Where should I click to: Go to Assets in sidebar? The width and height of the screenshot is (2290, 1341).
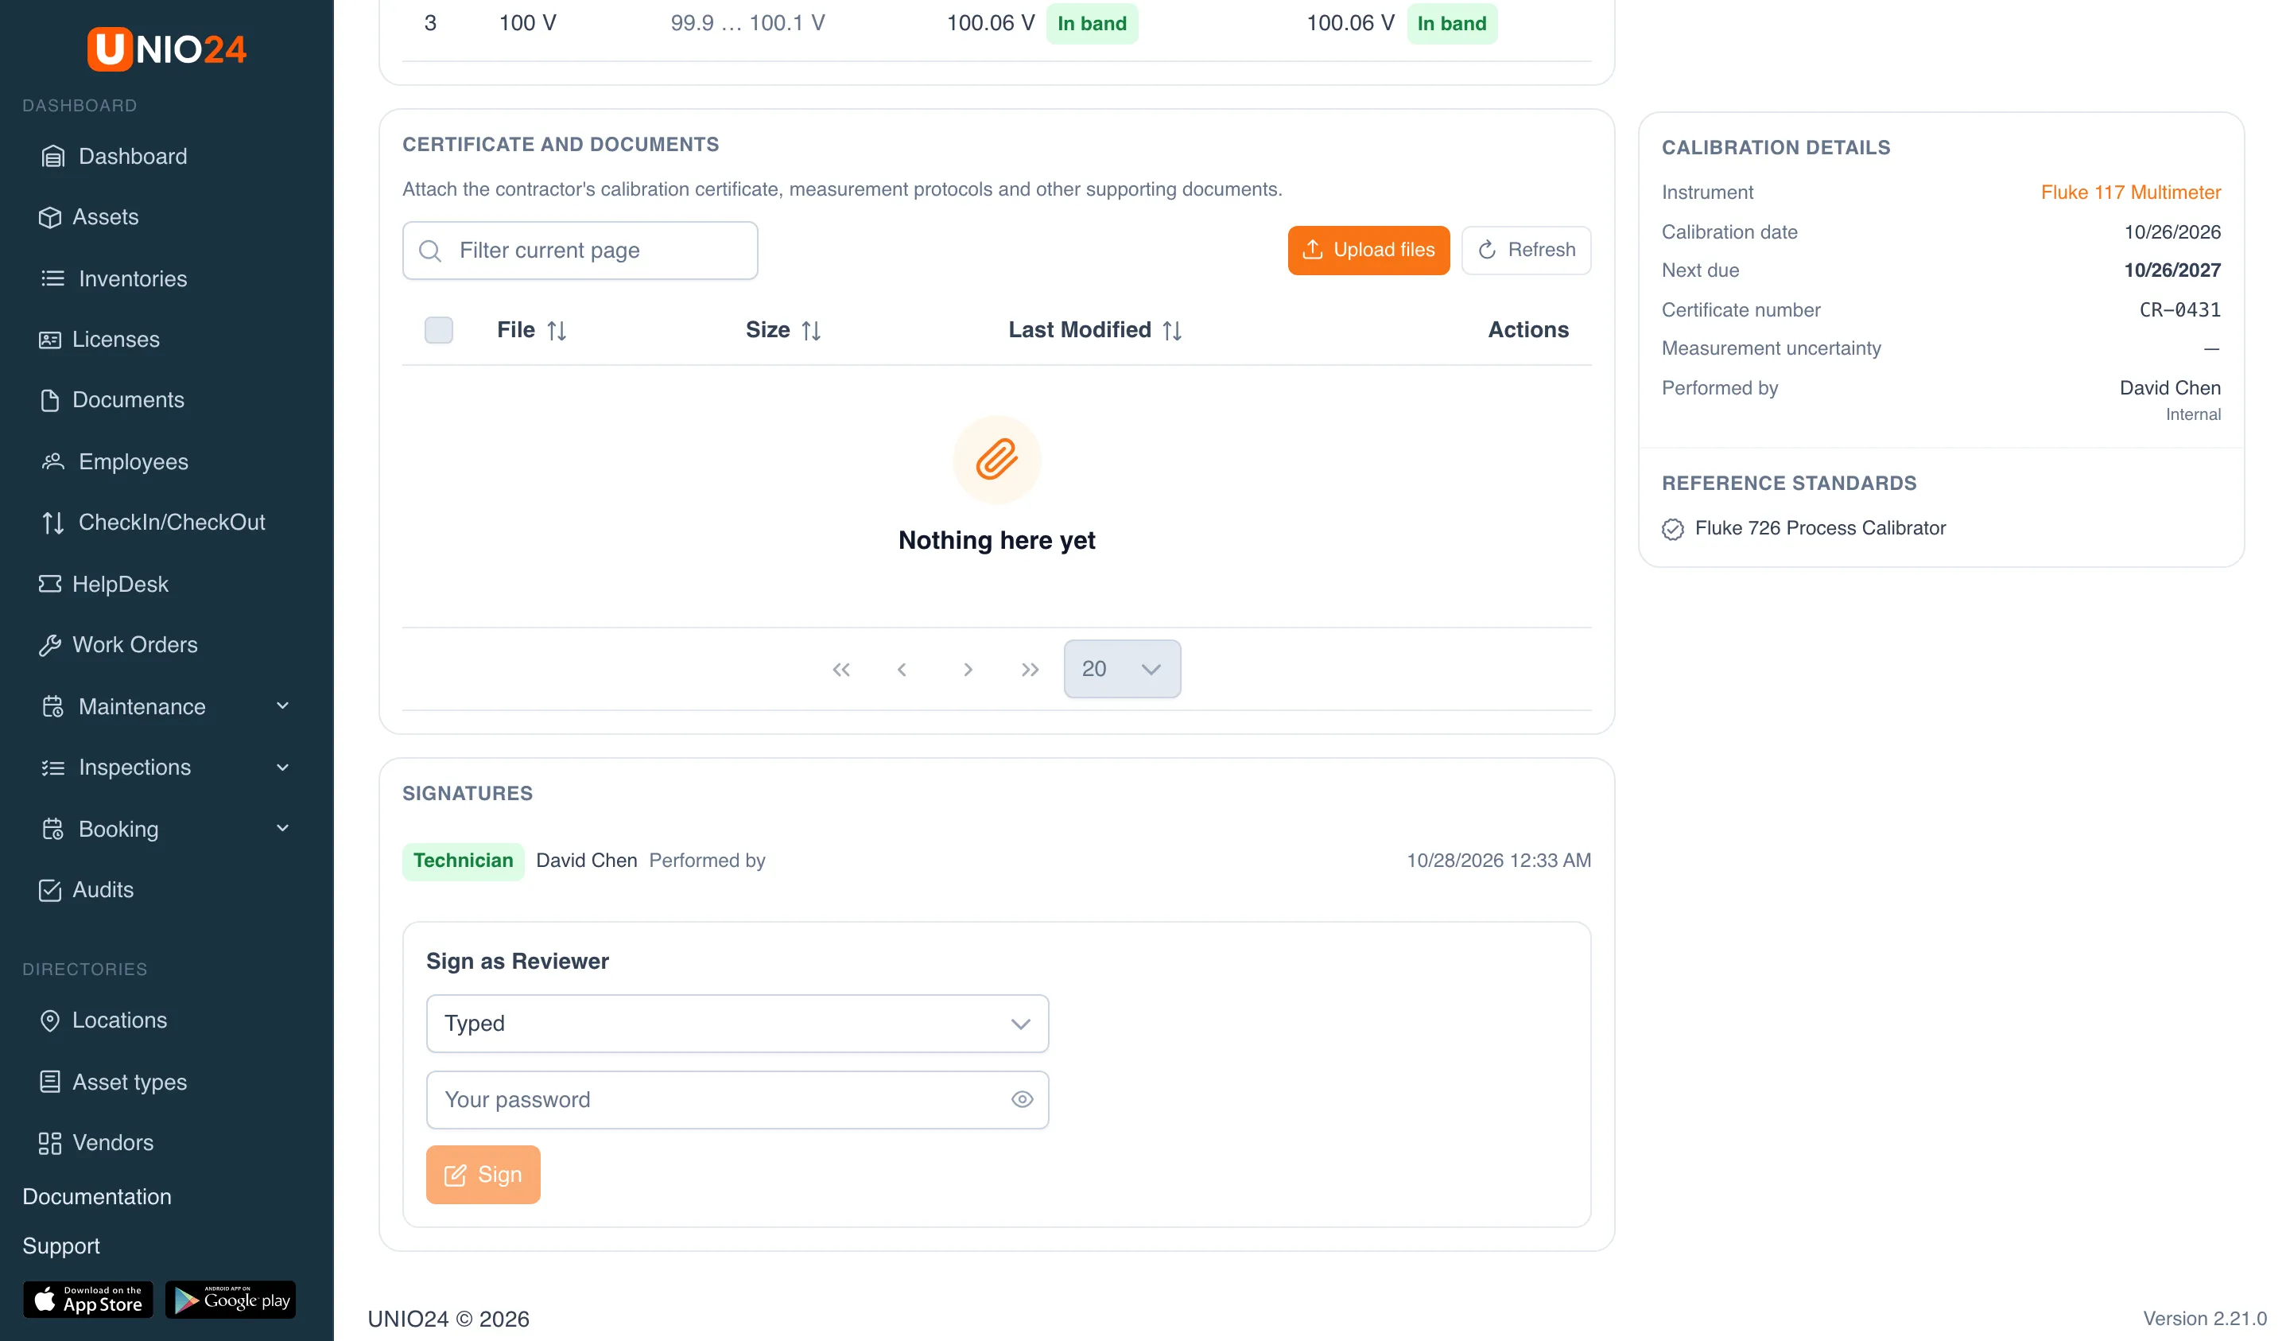point(89,217)
